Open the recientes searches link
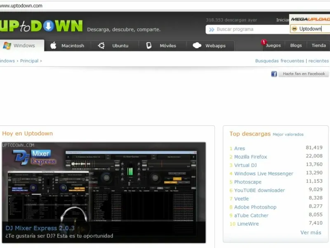Image resolution: width=330 pixels, height=248 pixels. 318,61
